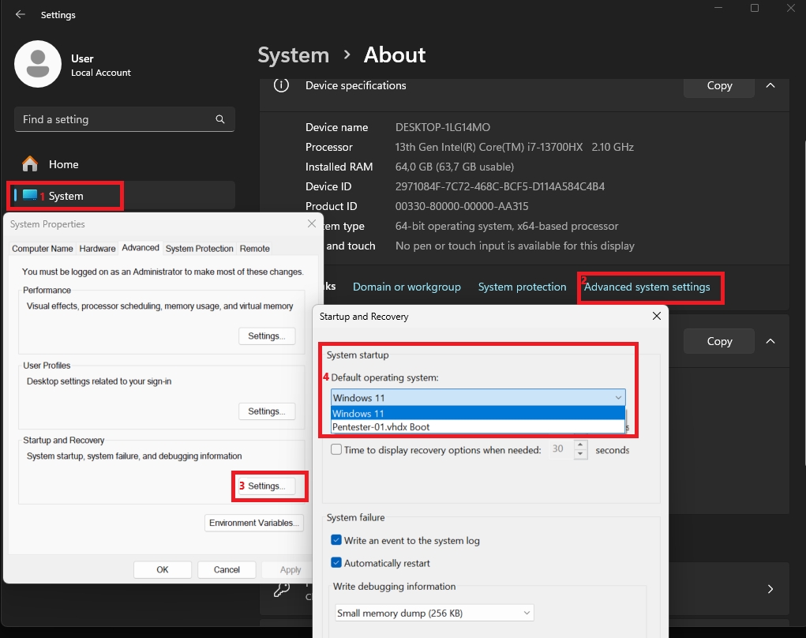The width and height of the screenshot is (806, 638).
Task: Click the Advanced system settings link
Action: (x=647, y=287)
